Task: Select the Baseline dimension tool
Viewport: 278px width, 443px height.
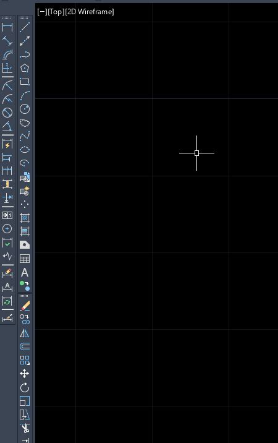Action: click(x=7, y=157)
